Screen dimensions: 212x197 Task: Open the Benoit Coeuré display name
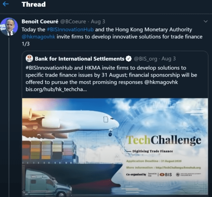pyautogui.click(x=39, y=21)
